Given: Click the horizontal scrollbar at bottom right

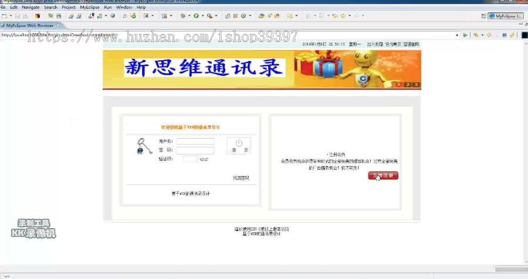Looking at the screenshot, I should (511, 269).
